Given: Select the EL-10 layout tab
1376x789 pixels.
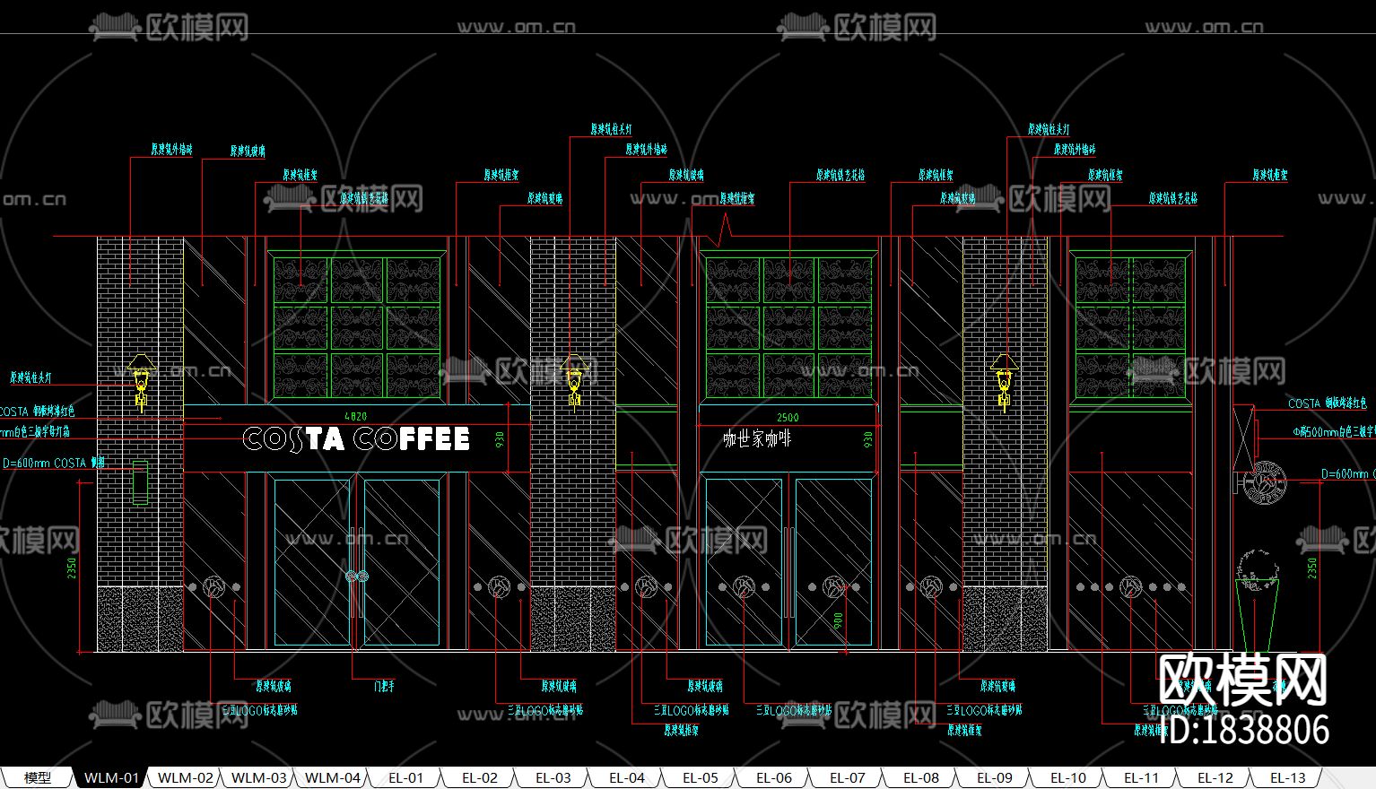Looking at the screenshot, I should 1068,777.
